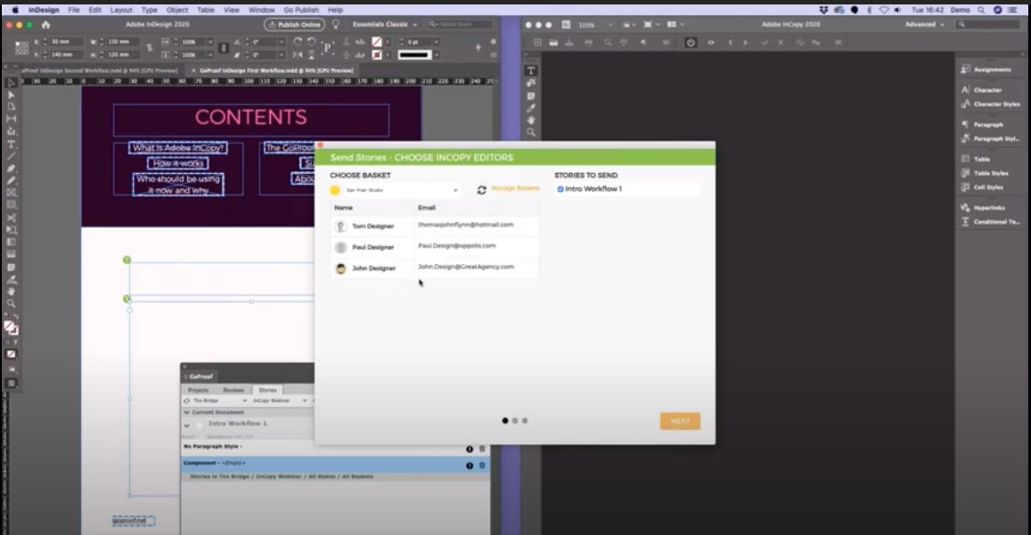Open the Table Styles panel in InCopy

(x=984, y=173)
